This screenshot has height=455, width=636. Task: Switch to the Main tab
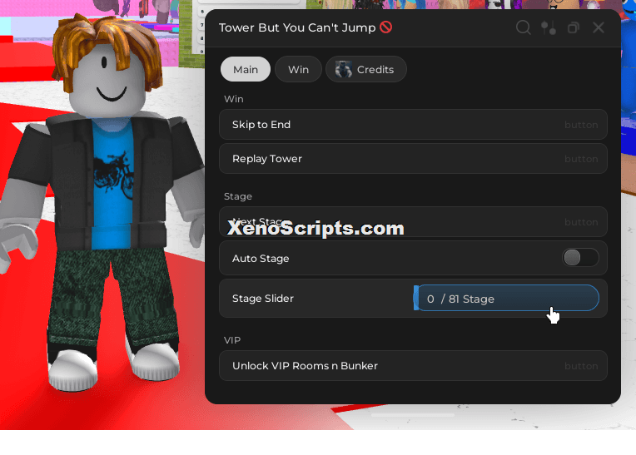246,69
